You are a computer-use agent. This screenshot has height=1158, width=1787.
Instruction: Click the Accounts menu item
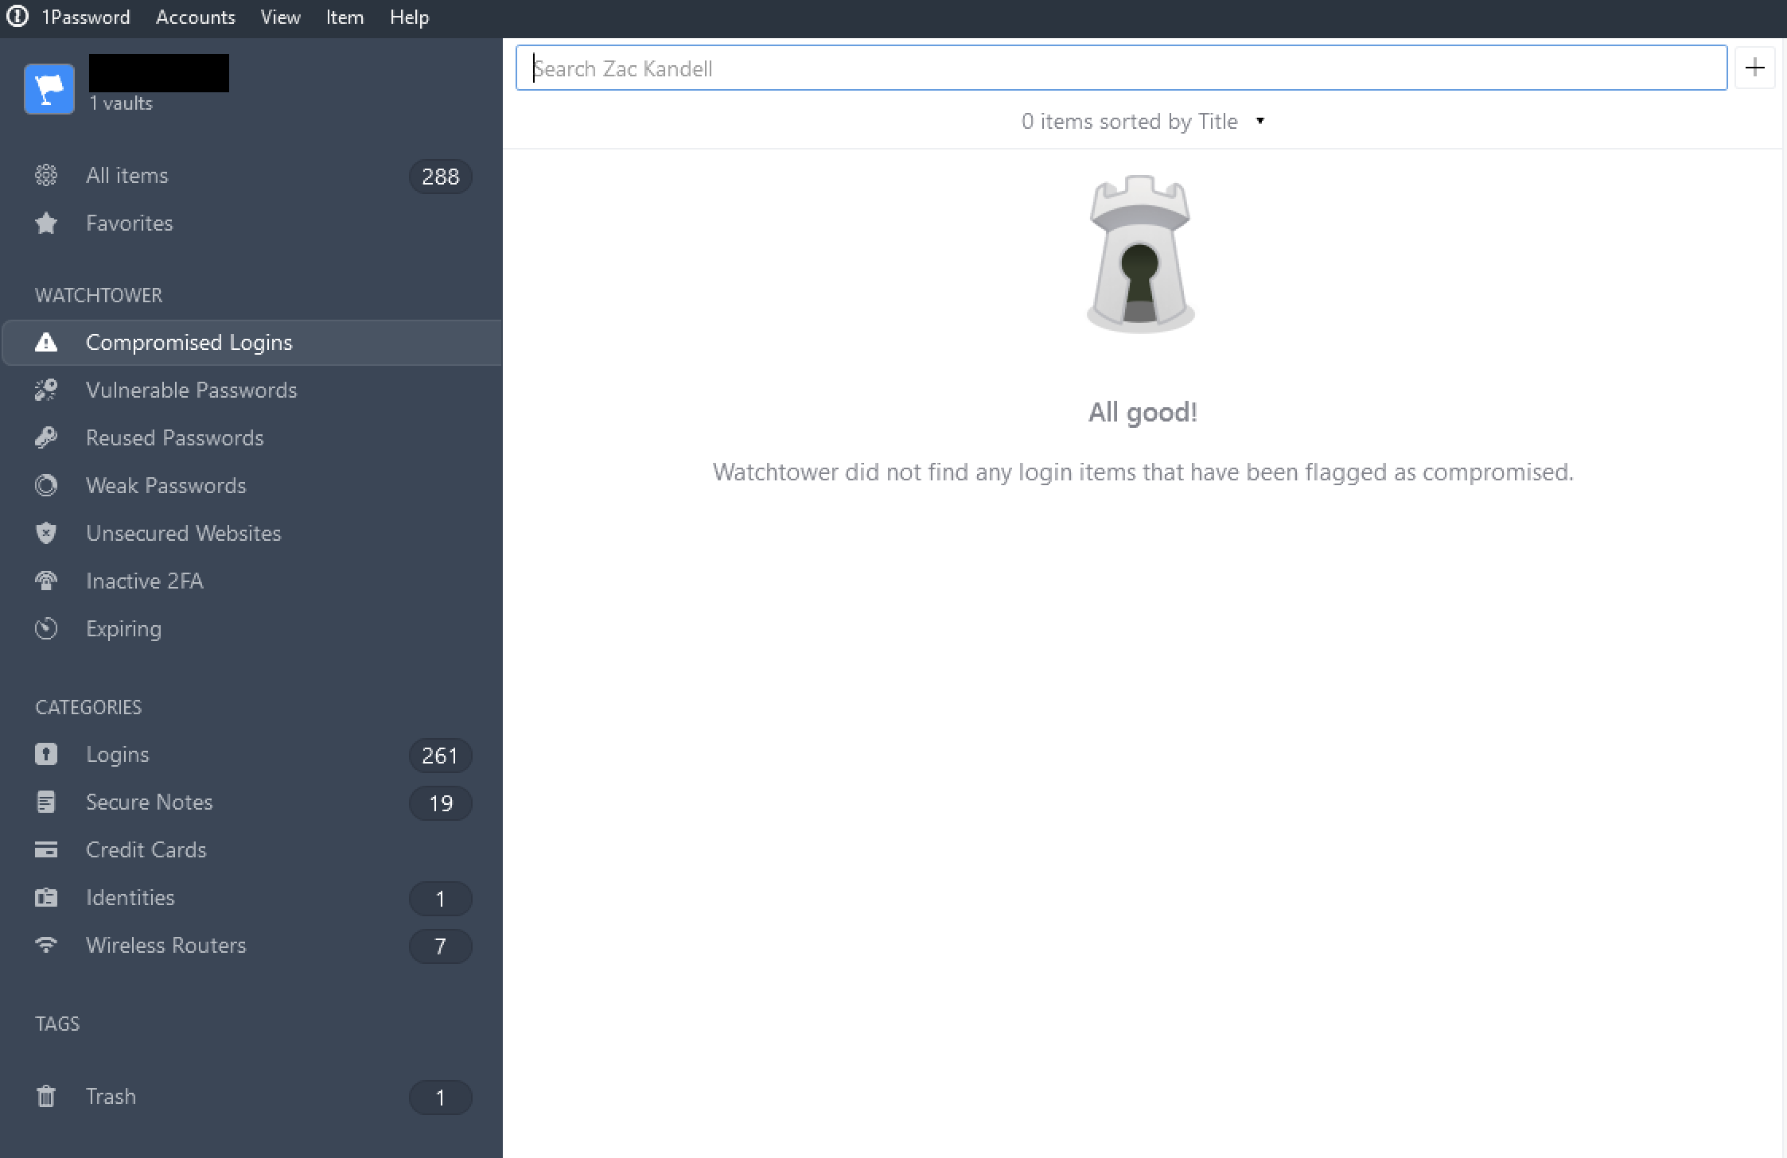[197, 17]
